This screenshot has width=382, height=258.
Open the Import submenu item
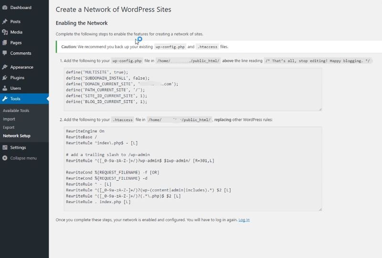(x=9, y=119)
